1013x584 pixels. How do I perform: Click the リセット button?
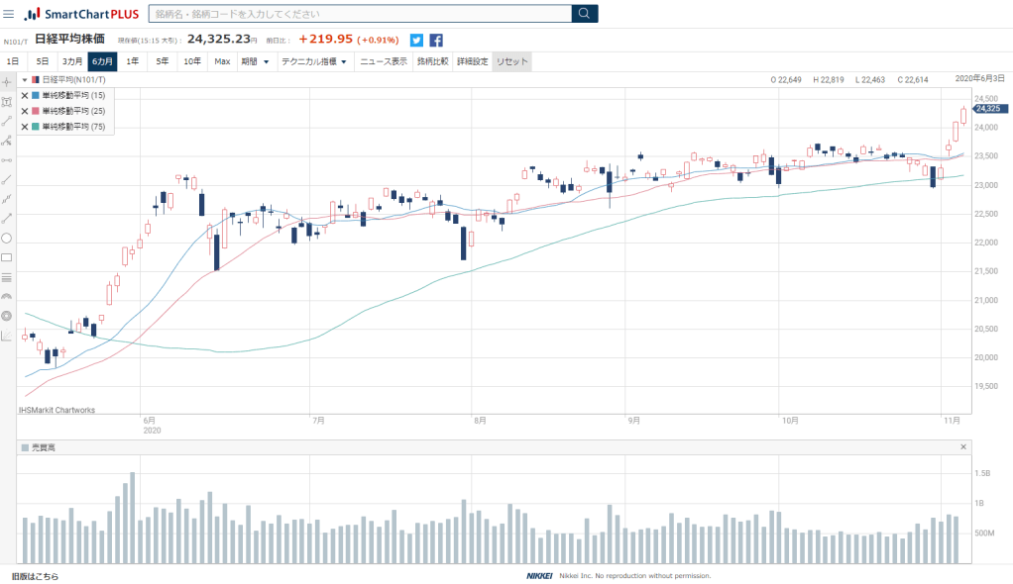tap(512, 61)
